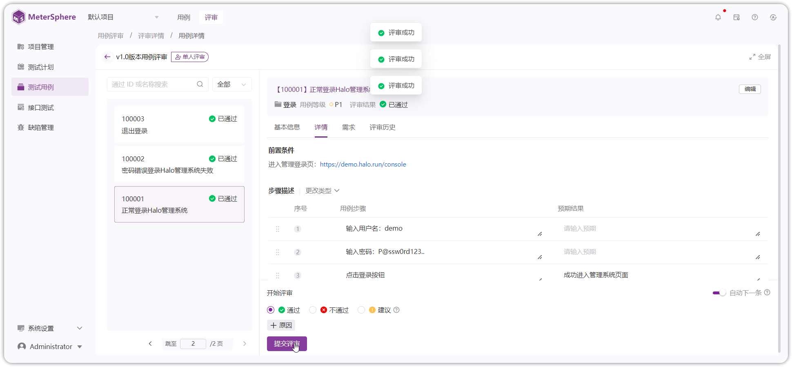Viewport: 792px width, 367px height.
Task: Click the 接口测试 sidebar icon
Action: (x=21, y=107)
